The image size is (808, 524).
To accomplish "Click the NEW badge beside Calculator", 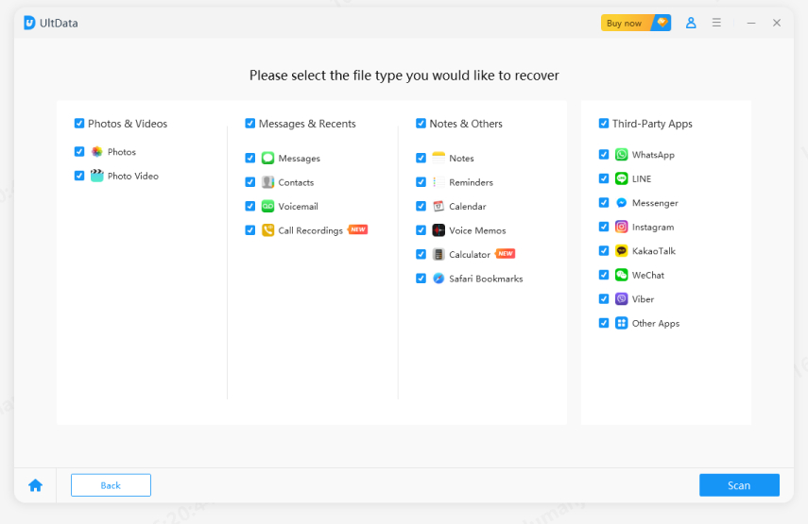I will tap(506, 253).
